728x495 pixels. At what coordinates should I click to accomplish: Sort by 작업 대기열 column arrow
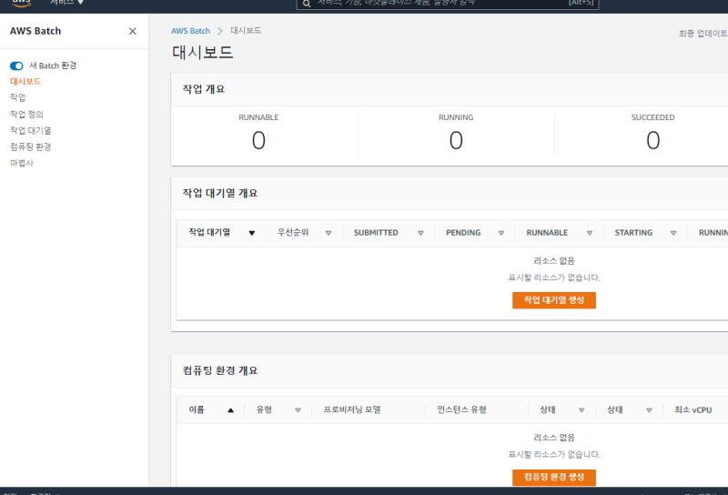252,233
